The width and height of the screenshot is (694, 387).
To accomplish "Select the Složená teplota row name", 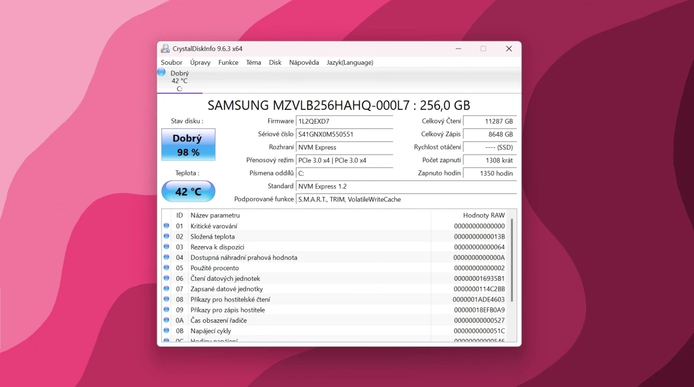I will click(x=212, y=236).
